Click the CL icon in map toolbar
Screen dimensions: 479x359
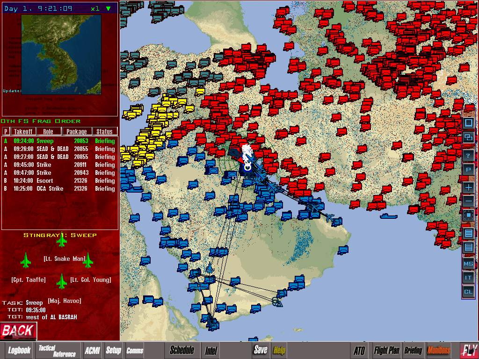tap(468, 292)
